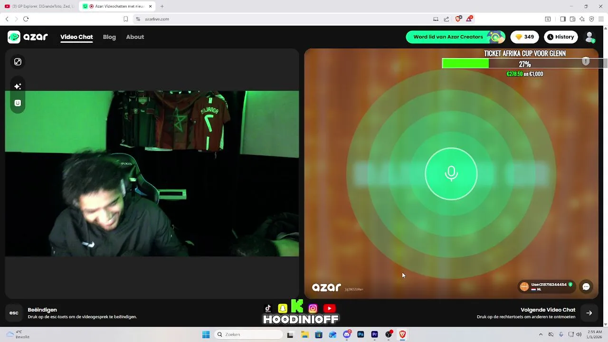Click the Azar logo in header
Viewport: 608px width, 342px height.
(28, 37)
